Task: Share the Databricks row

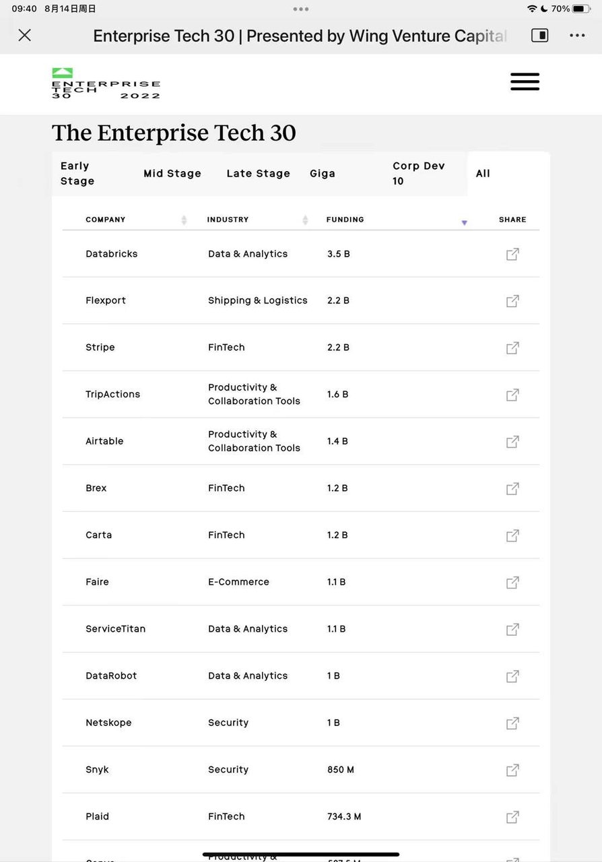Action: point(512,254)
